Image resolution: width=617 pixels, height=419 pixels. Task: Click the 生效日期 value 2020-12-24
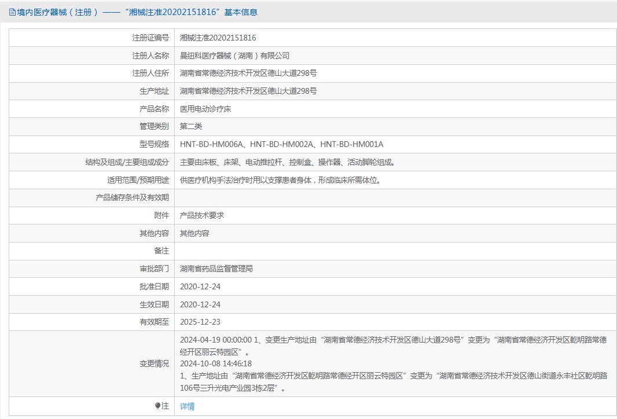click(x=200, y=304)
